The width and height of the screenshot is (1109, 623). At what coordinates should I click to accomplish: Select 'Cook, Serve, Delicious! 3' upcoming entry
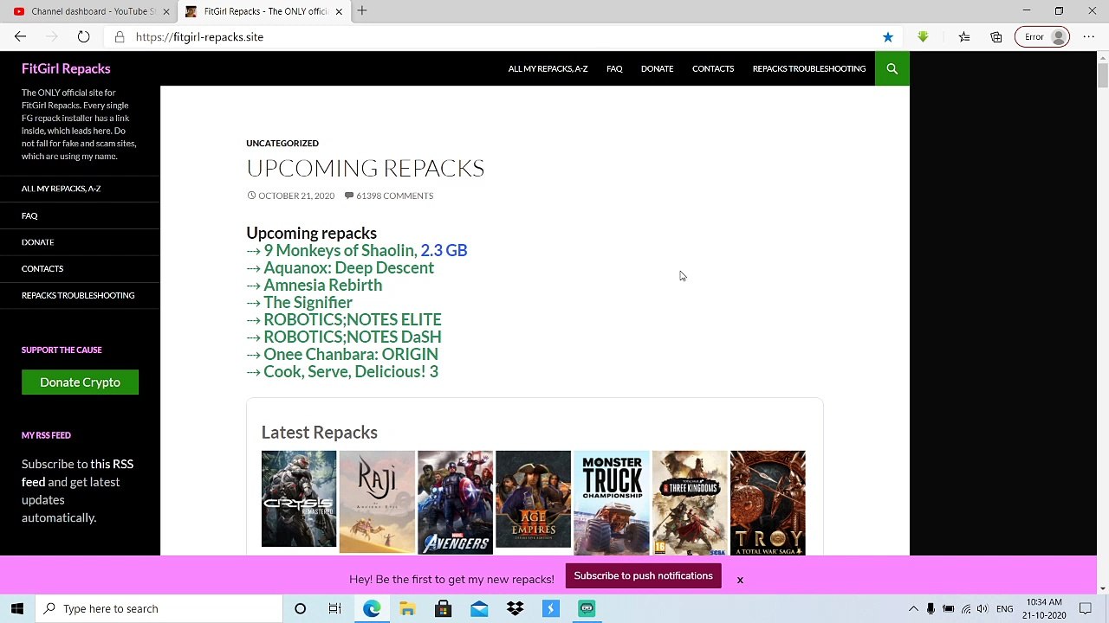tap(350, 371)
